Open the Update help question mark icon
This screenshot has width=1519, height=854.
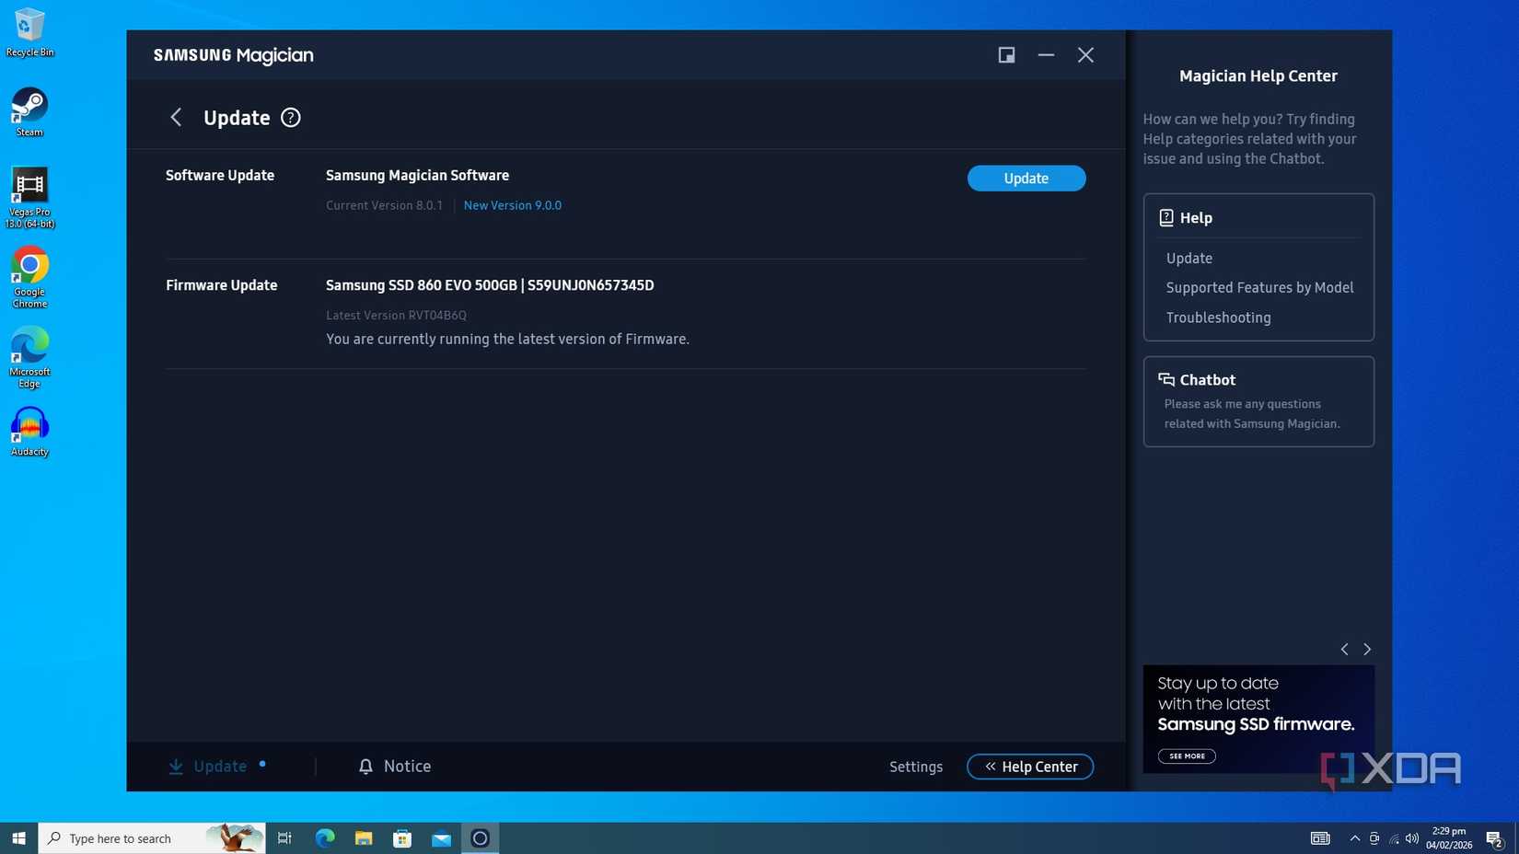(x=290, y=117)
